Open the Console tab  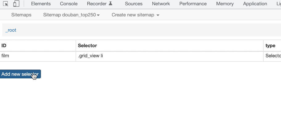tap(69, 4)
